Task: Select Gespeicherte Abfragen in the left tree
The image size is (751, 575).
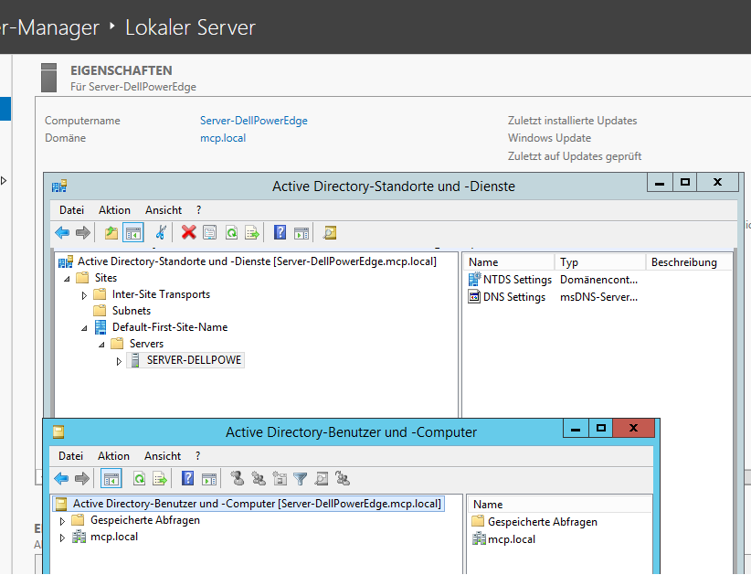Action: coord(135,520)
